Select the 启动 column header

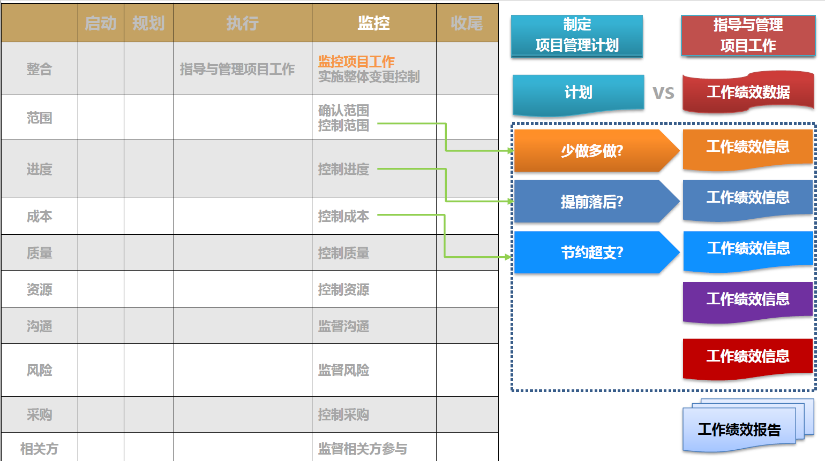[x=101, y=23]
